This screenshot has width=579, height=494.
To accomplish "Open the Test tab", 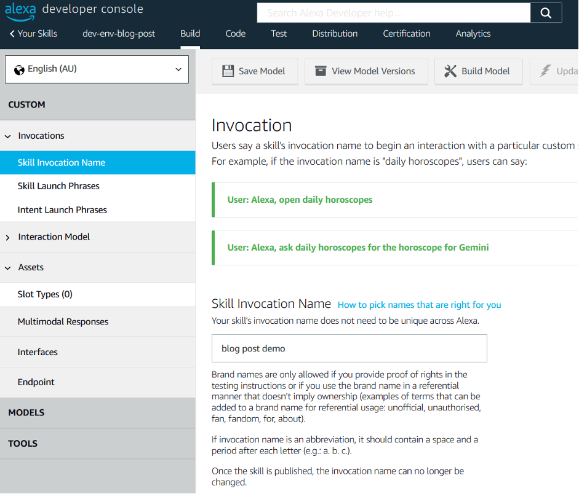I will (278, 34).
